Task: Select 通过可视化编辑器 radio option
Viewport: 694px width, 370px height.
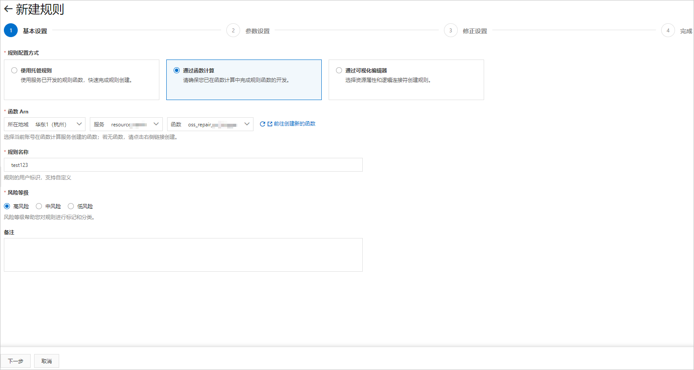Action: [x=339, y=70]
